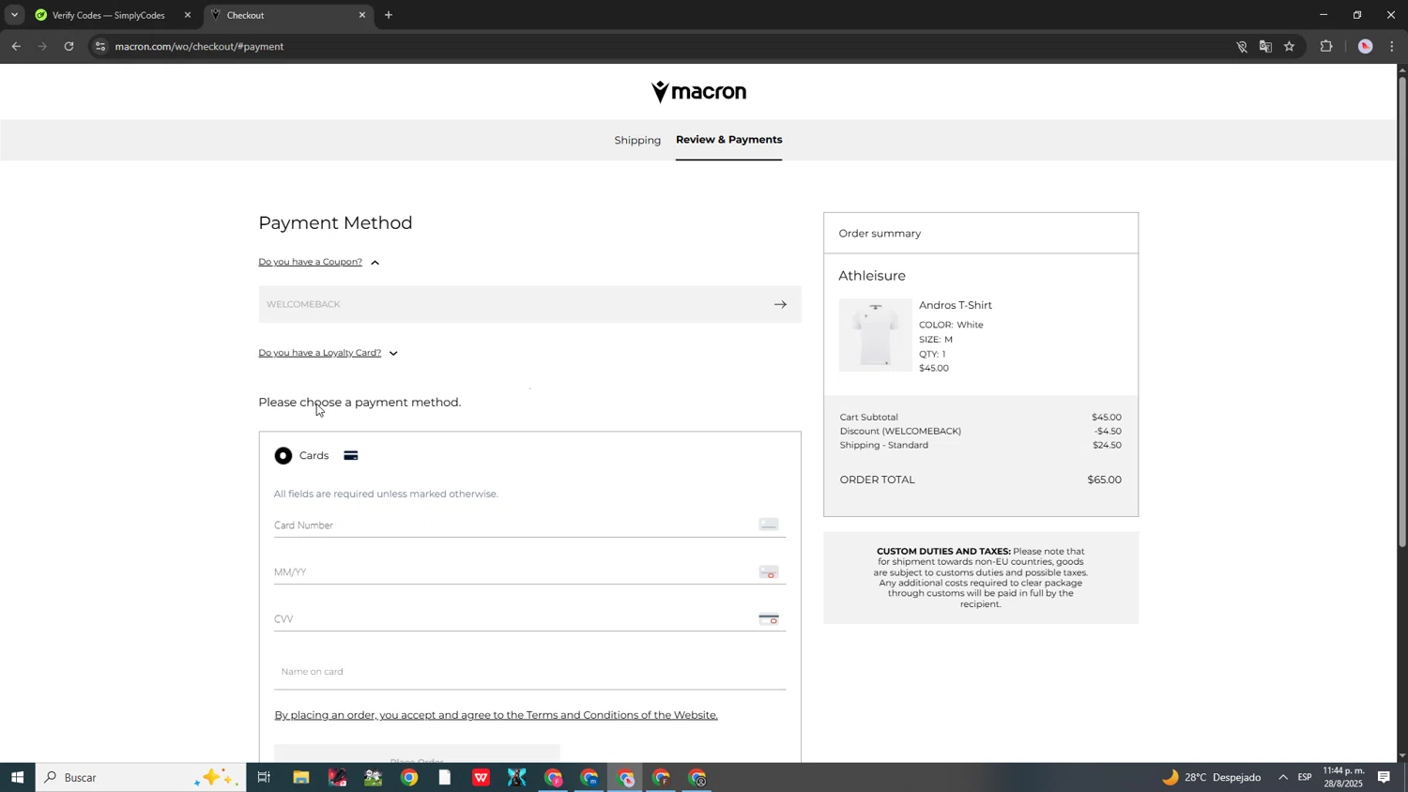Click the Order summary heading
This screenshot has height=792, width=1408.
880,233
